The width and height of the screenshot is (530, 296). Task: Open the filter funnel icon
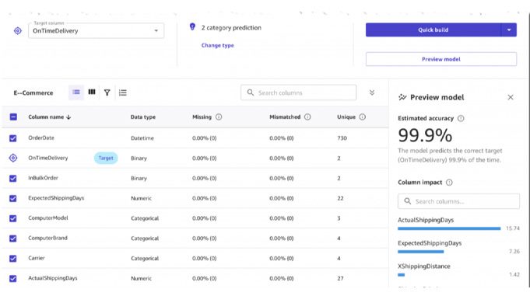click(107, 92)
